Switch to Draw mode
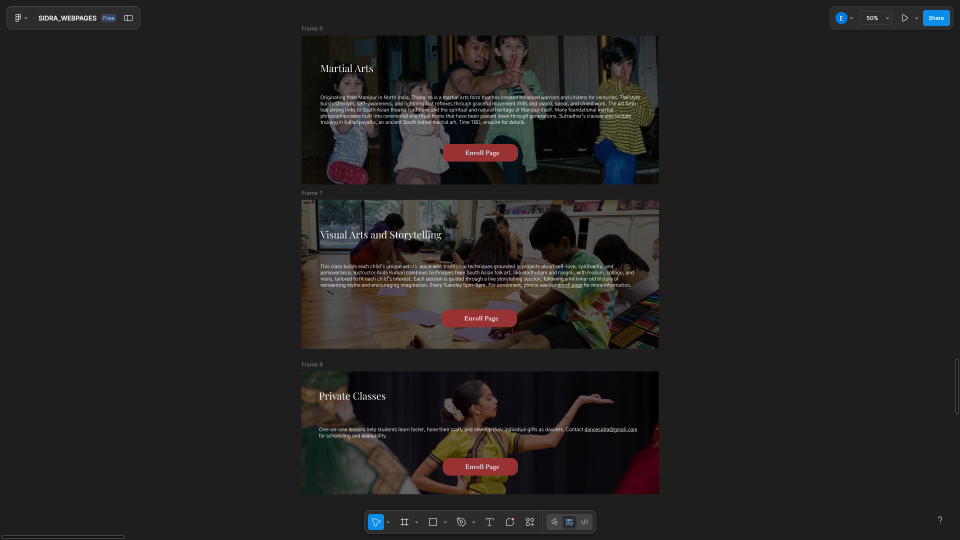960x540 pixels. click(554, 522)
